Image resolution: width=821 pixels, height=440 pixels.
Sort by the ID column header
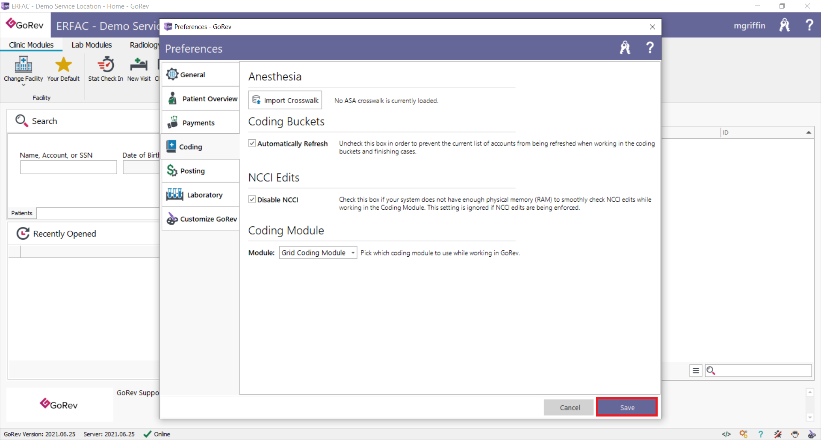tap(767, 132)
